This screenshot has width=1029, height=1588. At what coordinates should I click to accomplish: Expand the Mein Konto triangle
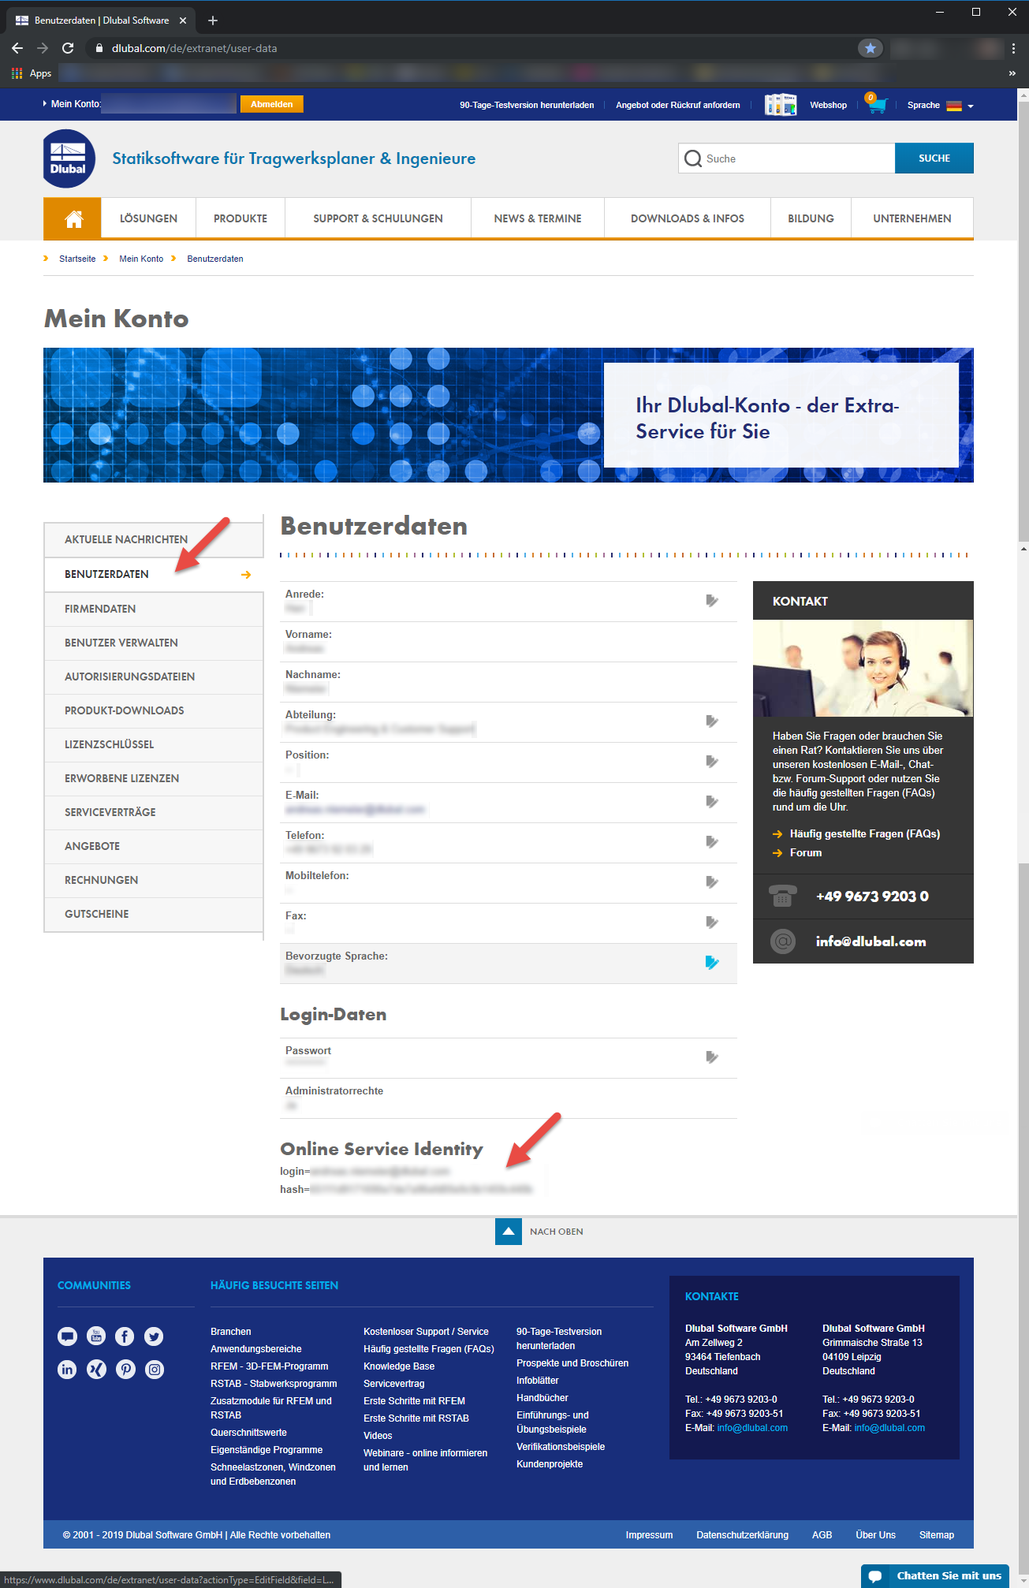[45, 103]
